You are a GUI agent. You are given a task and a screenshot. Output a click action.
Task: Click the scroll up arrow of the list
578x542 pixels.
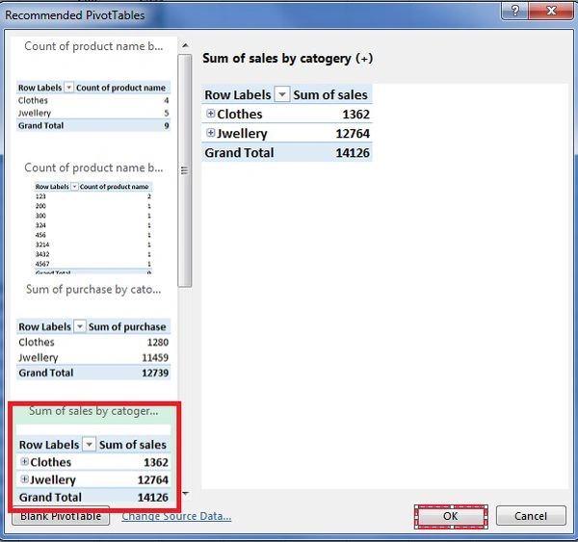(185, 45)
